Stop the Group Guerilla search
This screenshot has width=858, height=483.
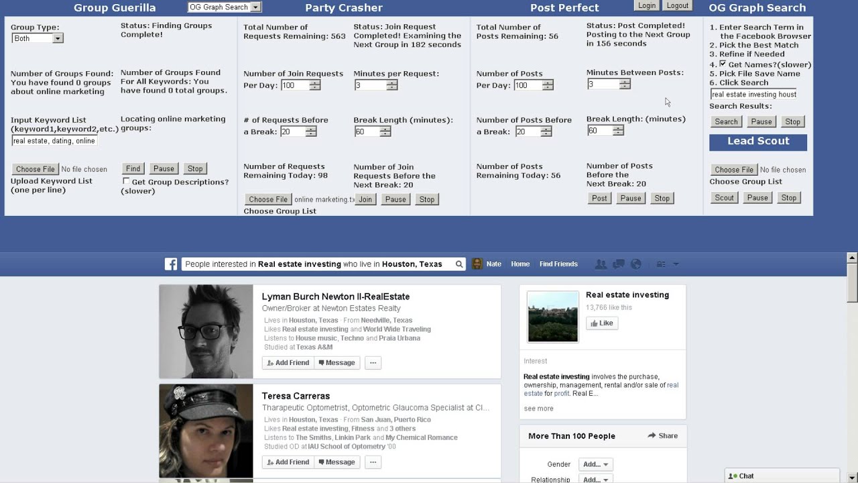195,169
